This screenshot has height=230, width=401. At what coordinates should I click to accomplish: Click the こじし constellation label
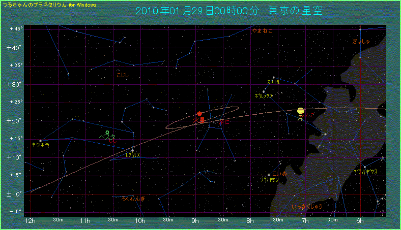tap(123, 75)
